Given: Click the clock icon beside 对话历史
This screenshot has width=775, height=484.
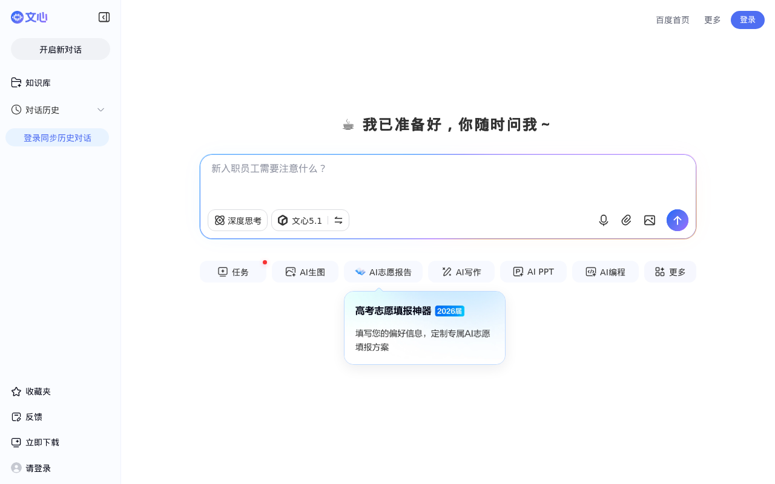Looking at the screenshot, I should (16, 110).
